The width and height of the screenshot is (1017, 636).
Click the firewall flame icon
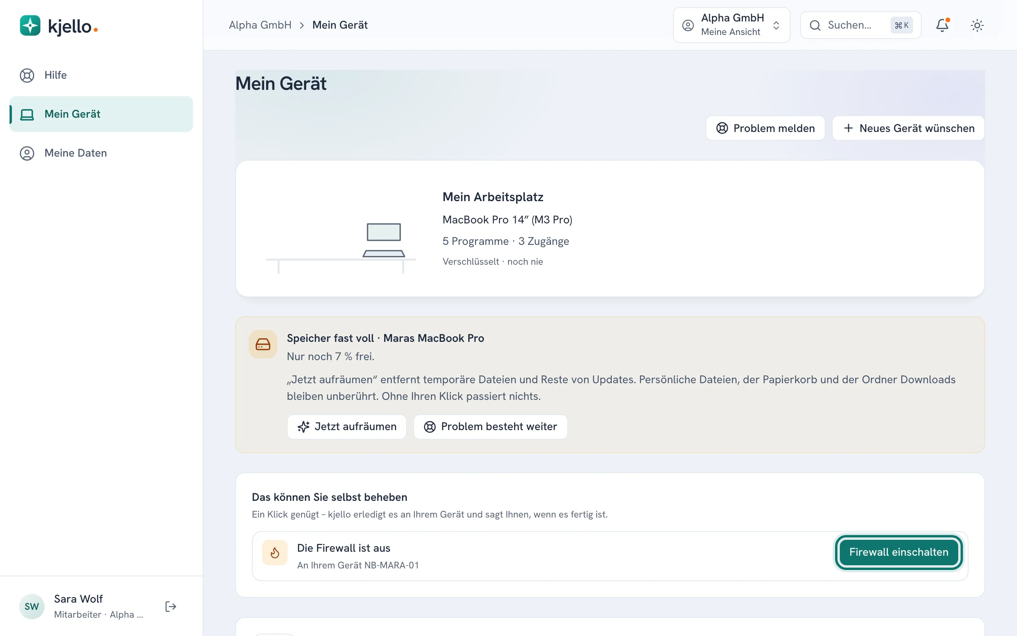275,552
